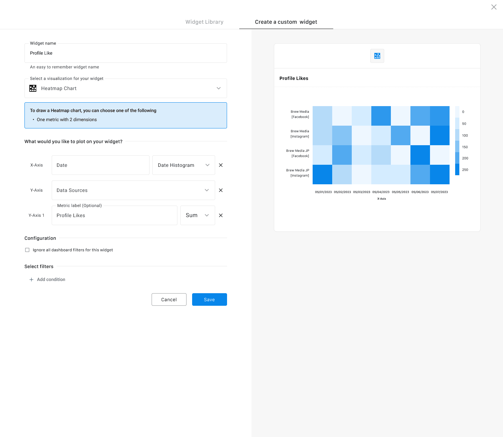Click the Widget name input field
The height and width of the screenshot is (437, 503).
[x=126, y=53]
